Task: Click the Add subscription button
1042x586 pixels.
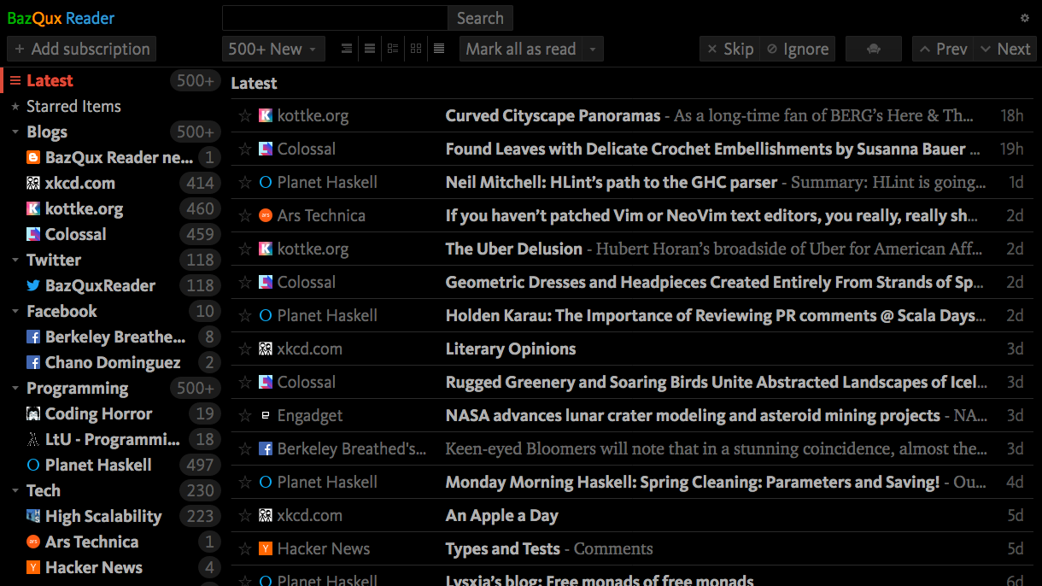Action: tap(81, 49)
